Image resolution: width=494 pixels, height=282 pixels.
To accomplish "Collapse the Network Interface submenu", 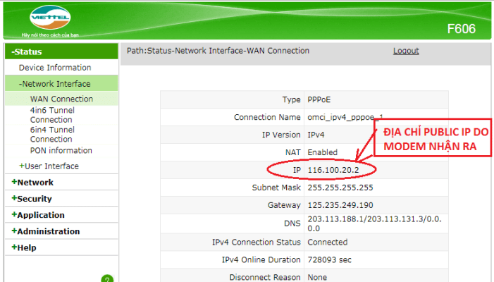I will point(55,84).
